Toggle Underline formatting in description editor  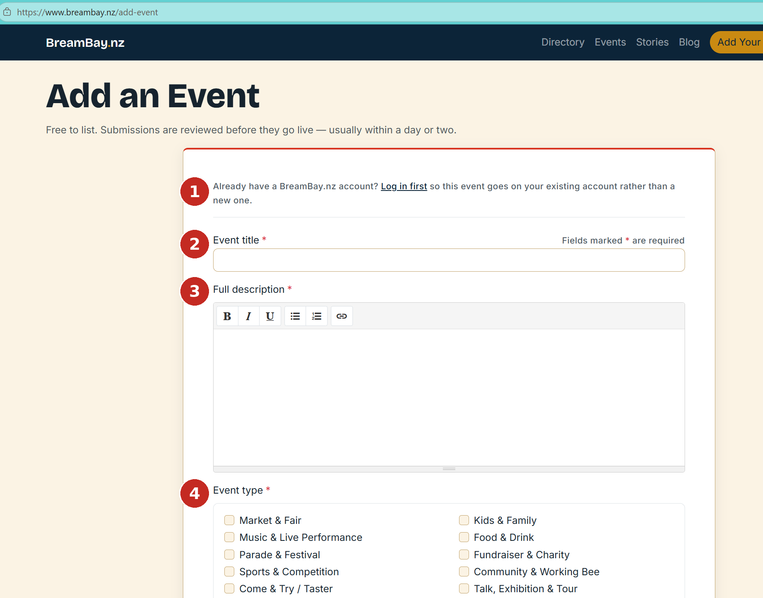[x=270, y=316]
